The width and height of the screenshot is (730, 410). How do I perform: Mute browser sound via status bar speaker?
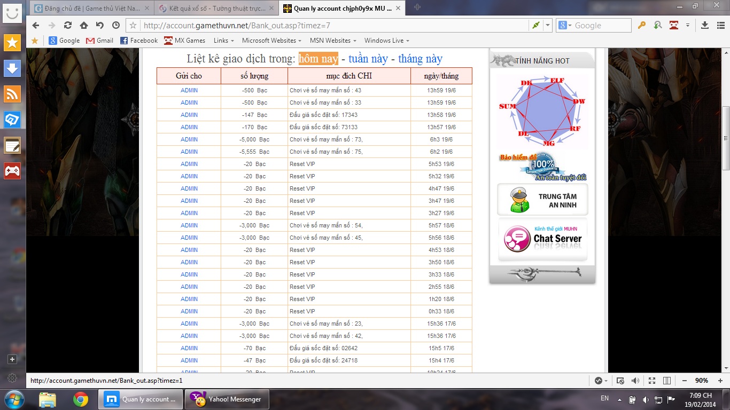[635, 381]
